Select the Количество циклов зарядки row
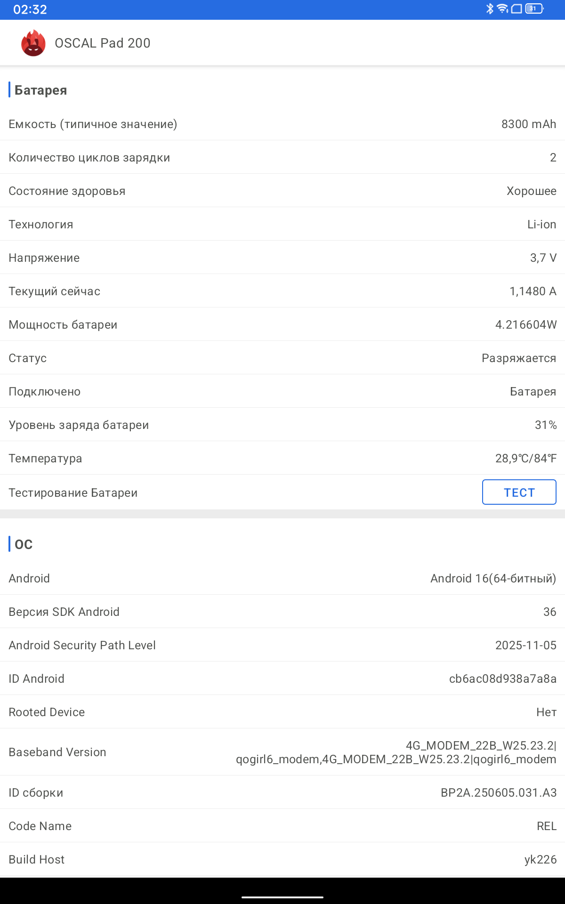 pos(282,157)
